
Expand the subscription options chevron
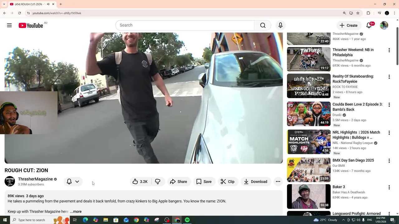point(77,182)
